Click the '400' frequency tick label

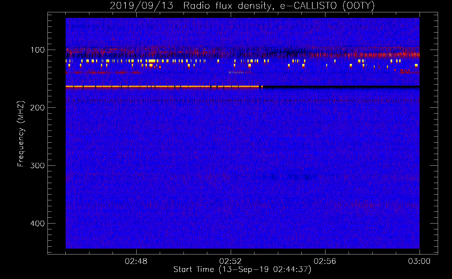point(37,223)
